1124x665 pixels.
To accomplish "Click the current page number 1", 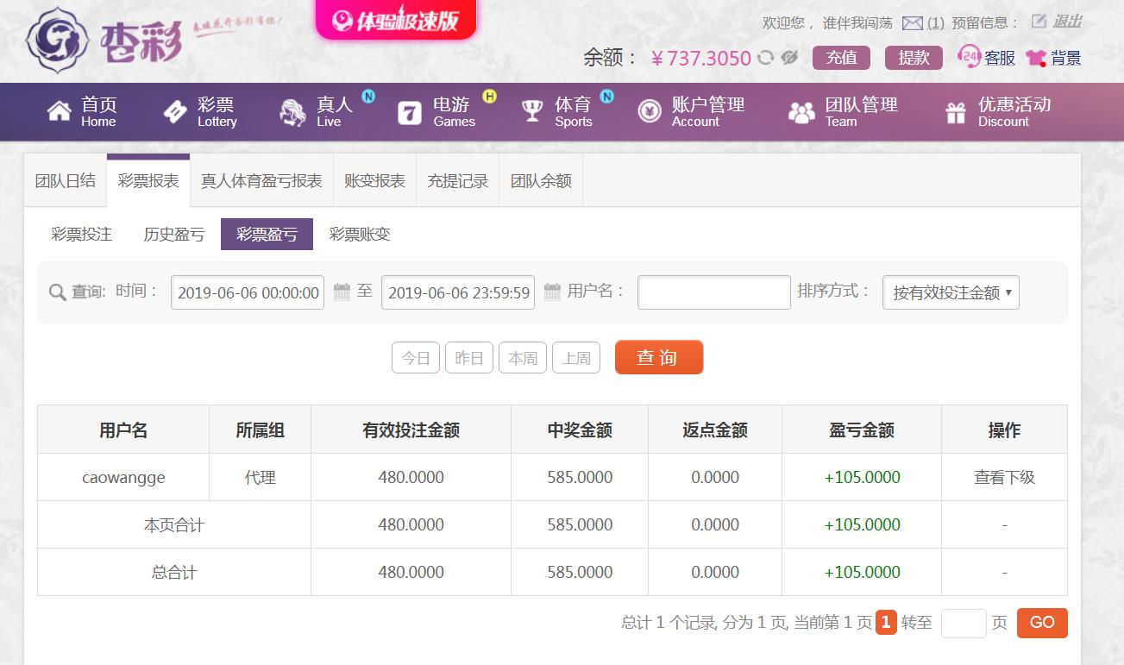I will point(886,622).
